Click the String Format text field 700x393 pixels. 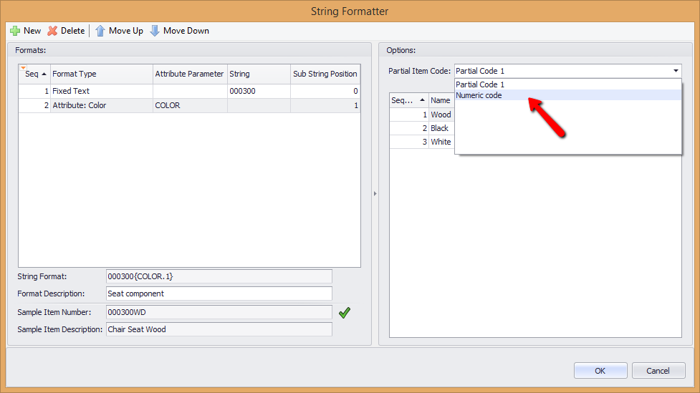[219, 276]
